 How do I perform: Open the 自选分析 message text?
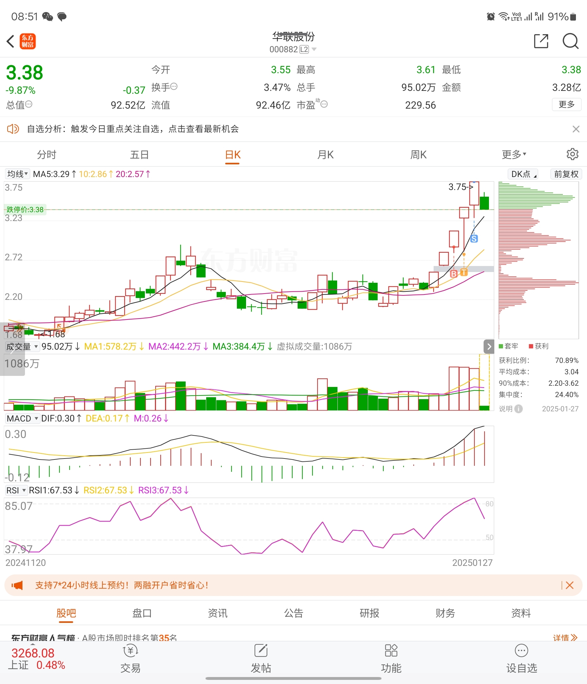(x=133, y=129)
